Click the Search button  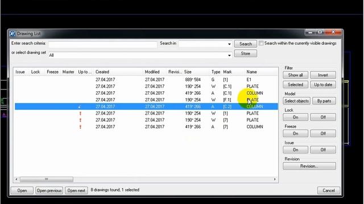(245, 44)
